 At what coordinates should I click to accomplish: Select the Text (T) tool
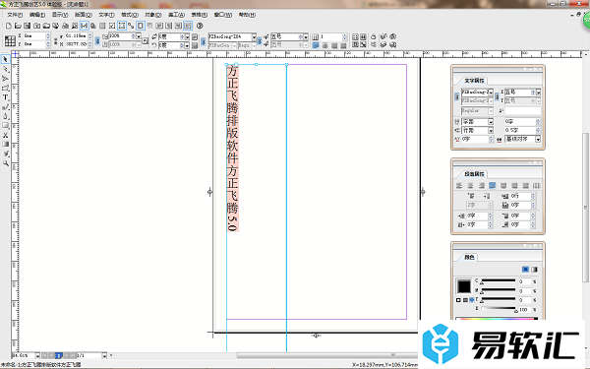5,97
